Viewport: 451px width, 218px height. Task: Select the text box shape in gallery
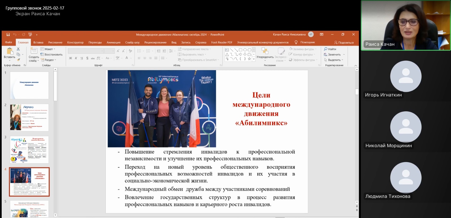pos(227,50)
